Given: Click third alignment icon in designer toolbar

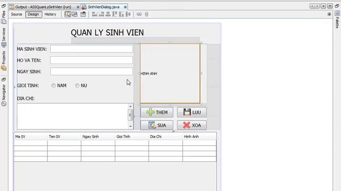Looking at the screenshot, I should [x=108, y=14].
